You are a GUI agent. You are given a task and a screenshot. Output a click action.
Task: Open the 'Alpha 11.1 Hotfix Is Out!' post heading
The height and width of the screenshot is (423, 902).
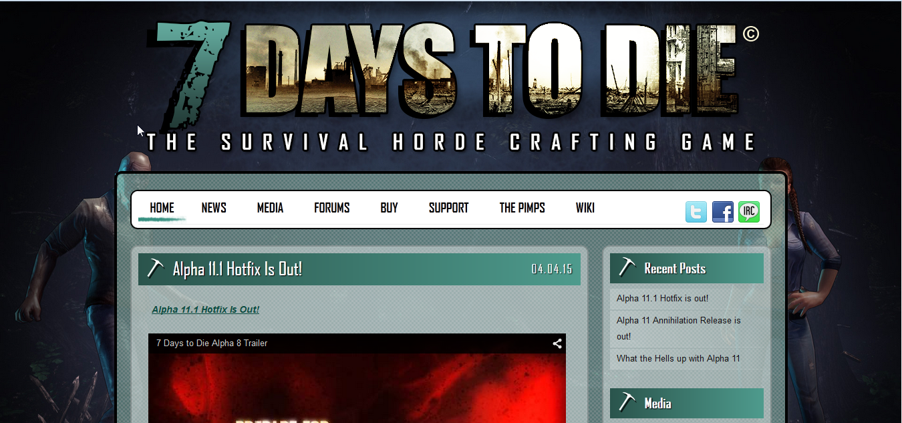click(x=237, y=269)
